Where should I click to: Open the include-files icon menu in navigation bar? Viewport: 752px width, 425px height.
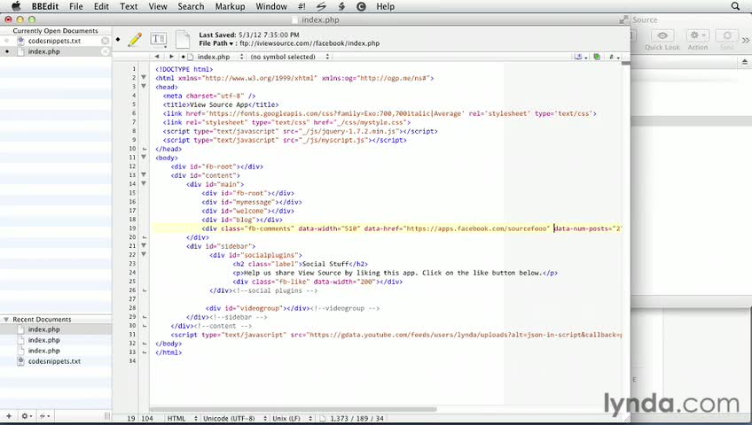pyautogui.click(x=580, y=57)
